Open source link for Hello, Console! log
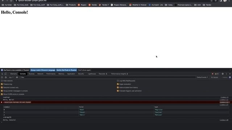Screen dimensions: 232x130 (x=224, y=120)
